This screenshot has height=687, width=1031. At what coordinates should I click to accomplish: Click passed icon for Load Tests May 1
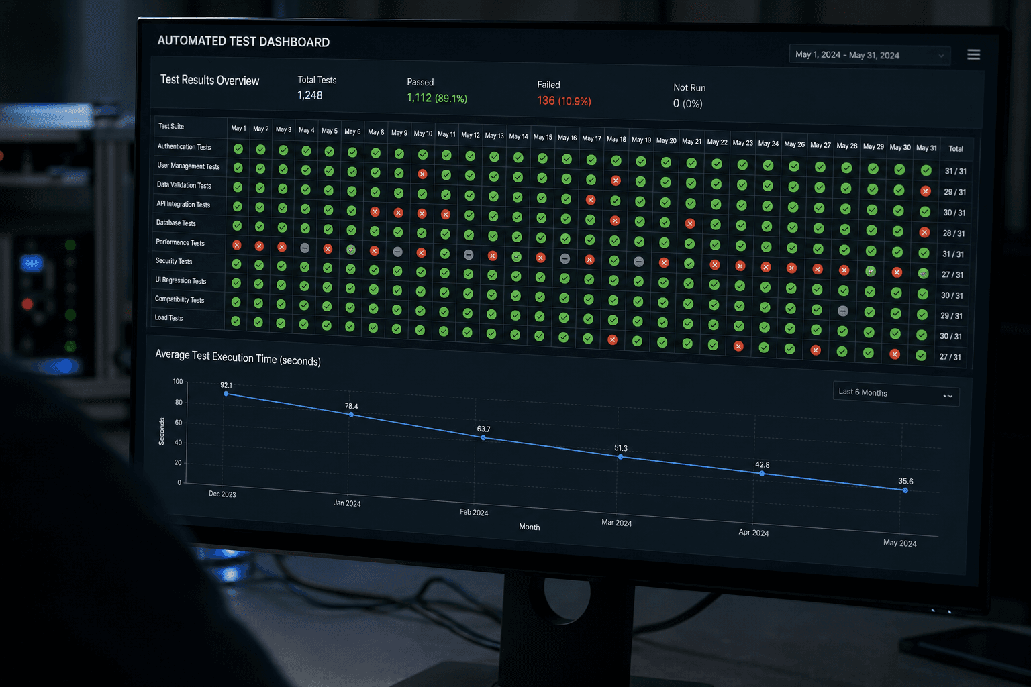tap(236, 321)
